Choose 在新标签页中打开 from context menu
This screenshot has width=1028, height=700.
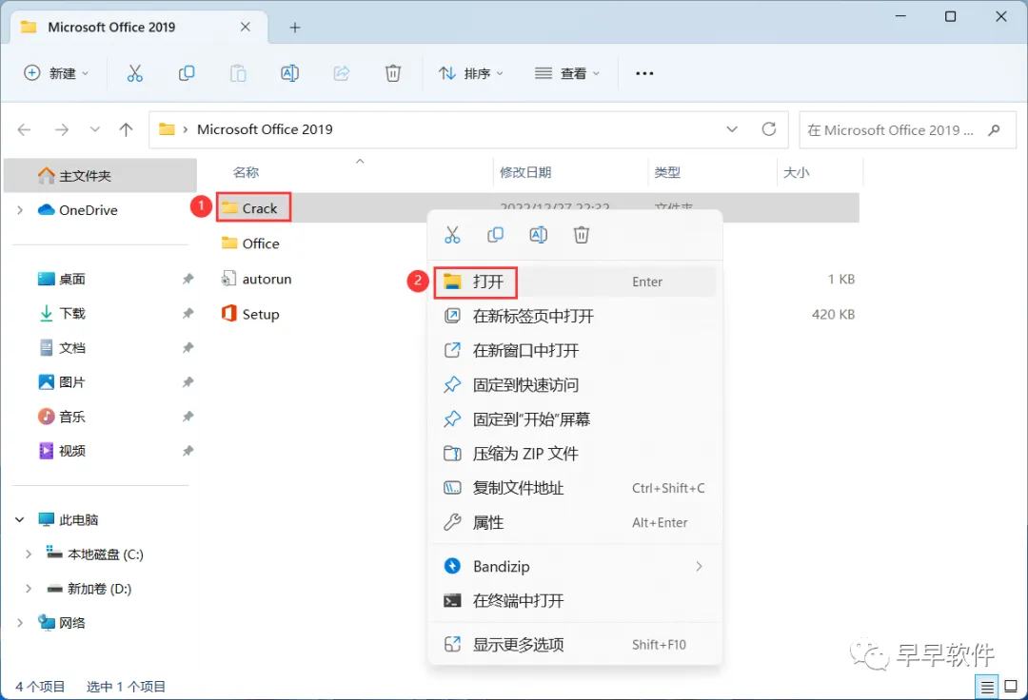point(575,317)
